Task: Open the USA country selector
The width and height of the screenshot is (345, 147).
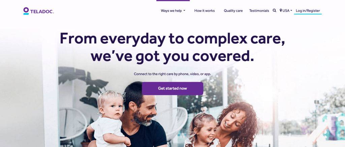Action: point(286,10)
